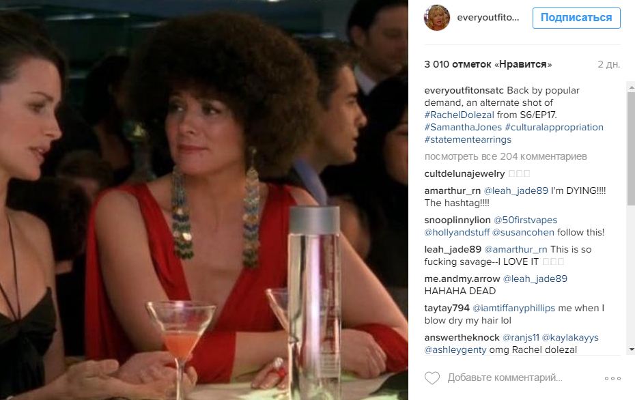
Task: Open the #RachelDolezal hashtag link
Action: click(460, 115)
